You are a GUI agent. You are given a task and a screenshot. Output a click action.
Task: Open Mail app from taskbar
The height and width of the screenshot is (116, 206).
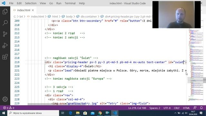92,113
